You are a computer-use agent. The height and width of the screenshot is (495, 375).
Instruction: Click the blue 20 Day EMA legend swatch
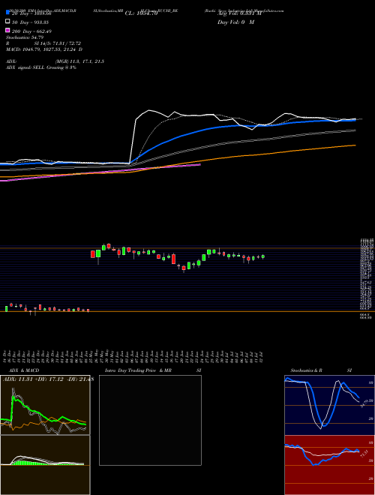click(7, 13)
